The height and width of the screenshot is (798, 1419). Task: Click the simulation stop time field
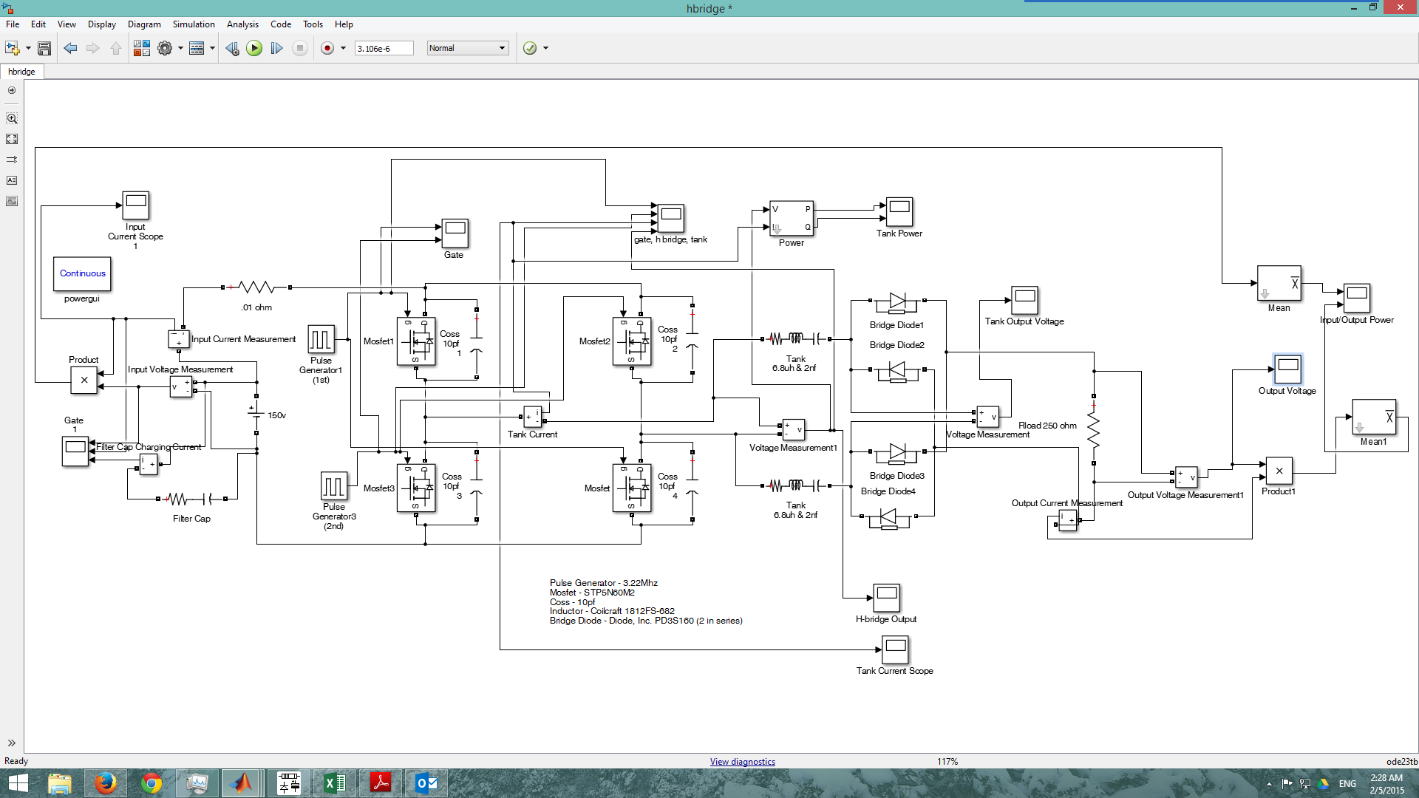tap(383, 49)
